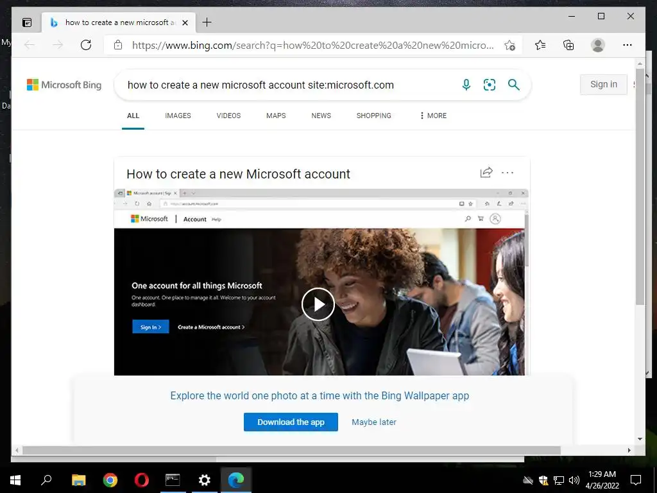
Task: Switch to VIDEOS results tab
Action: tap(228, 116)
